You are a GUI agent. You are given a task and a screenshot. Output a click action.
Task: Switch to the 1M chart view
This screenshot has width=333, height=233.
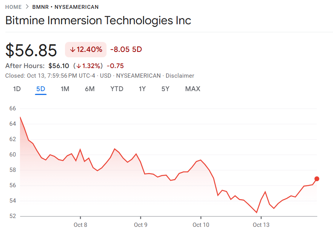[65, 88]
